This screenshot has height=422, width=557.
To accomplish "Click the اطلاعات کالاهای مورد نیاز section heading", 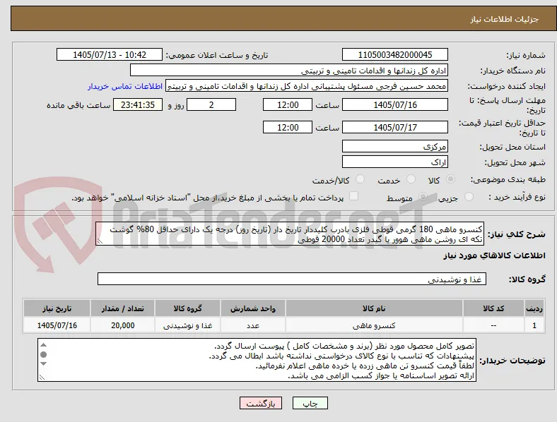I will click(494, 255).
